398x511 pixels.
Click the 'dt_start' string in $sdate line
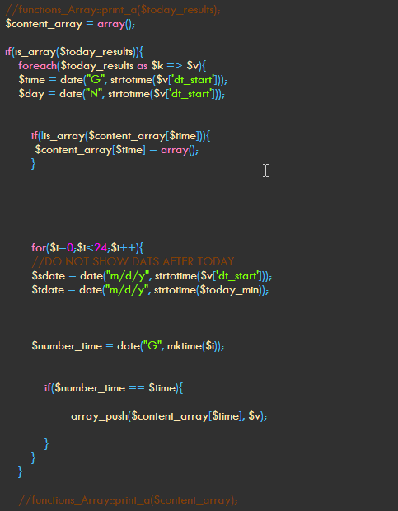pos(237,276)
